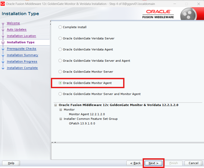Choose Oracle GoldenGate Veridata Server option

(60, 38)
